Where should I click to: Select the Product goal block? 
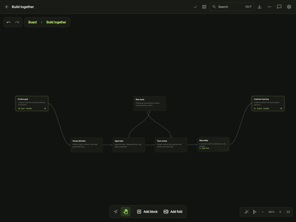(32, 103)
